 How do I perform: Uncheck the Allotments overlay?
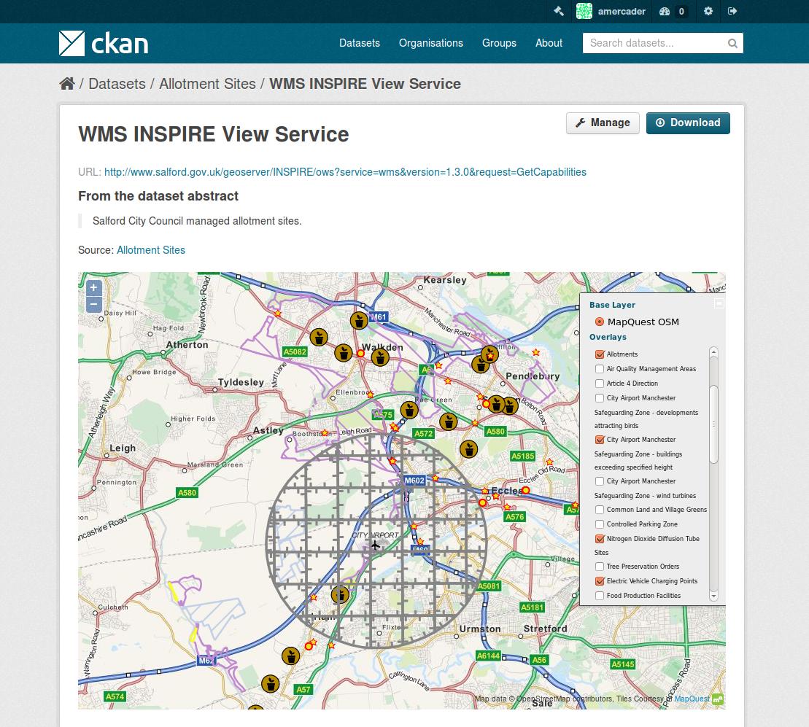[600, 354]
